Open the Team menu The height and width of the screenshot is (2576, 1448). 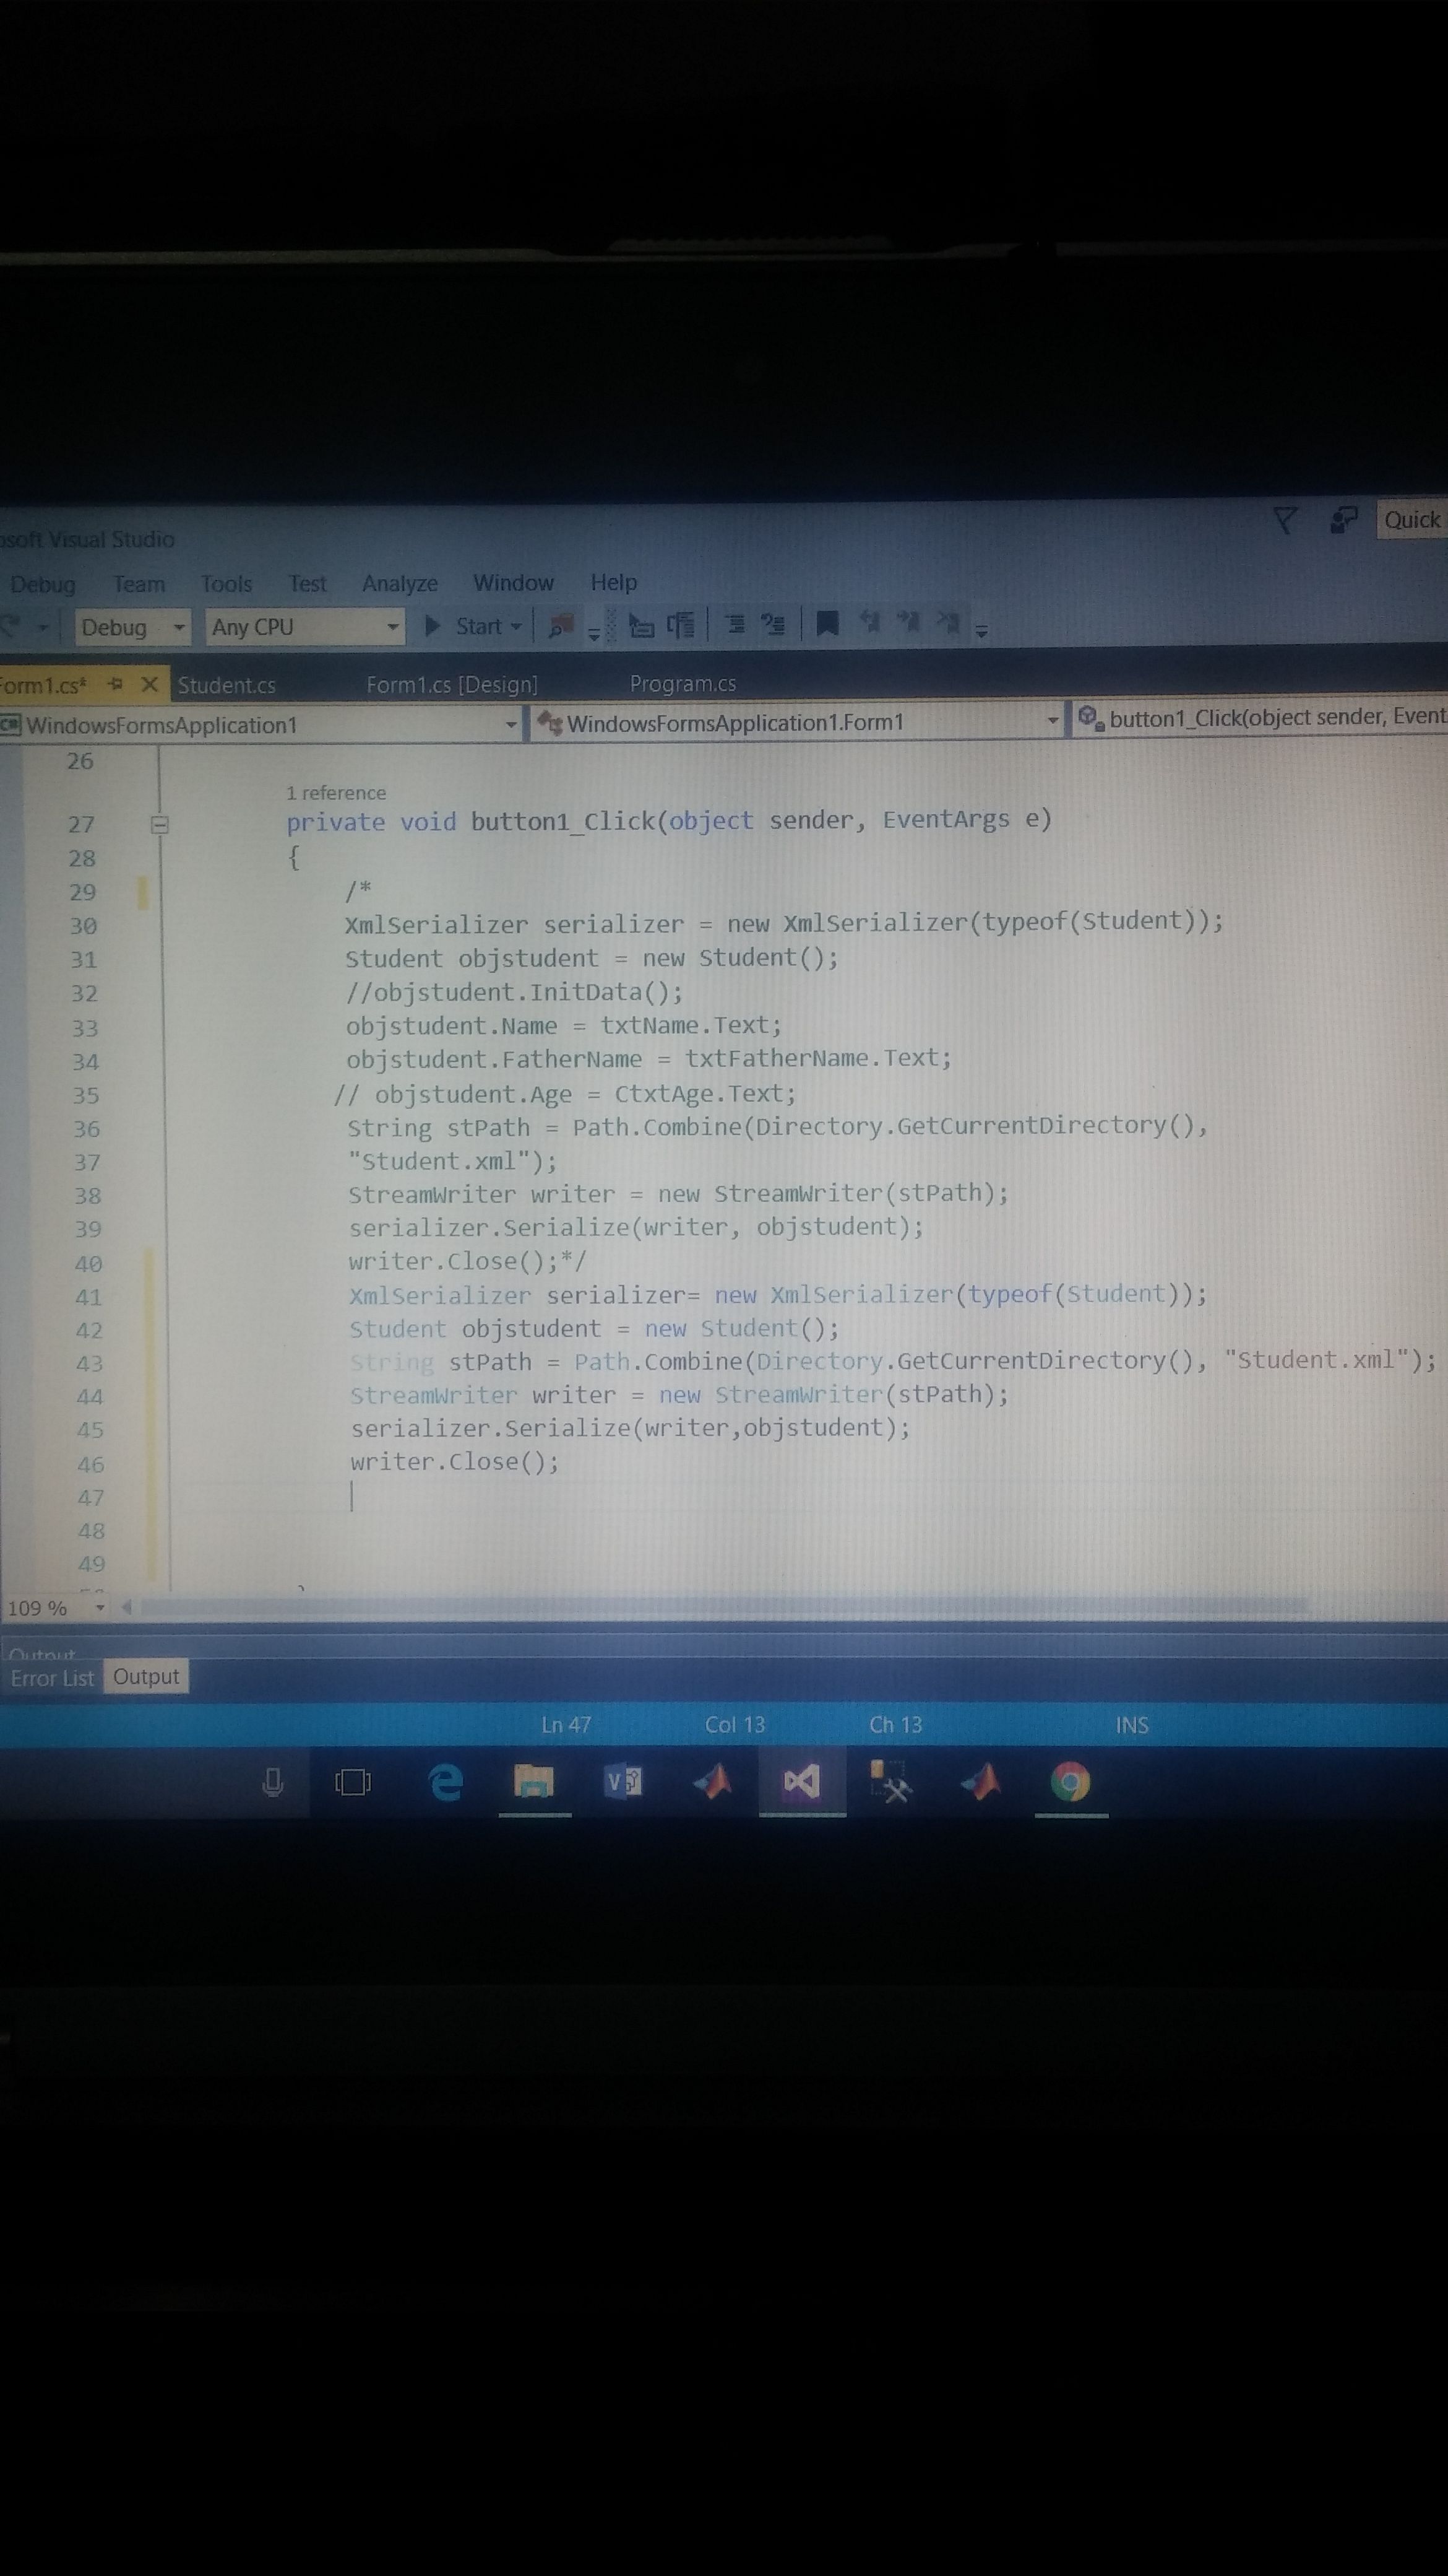click(139, 584)
